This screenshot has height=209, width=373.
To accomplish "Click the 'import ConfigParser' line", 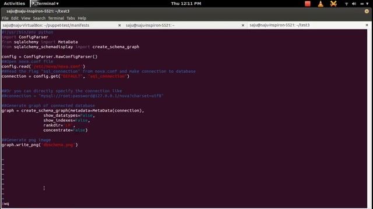I will point(25,37).
